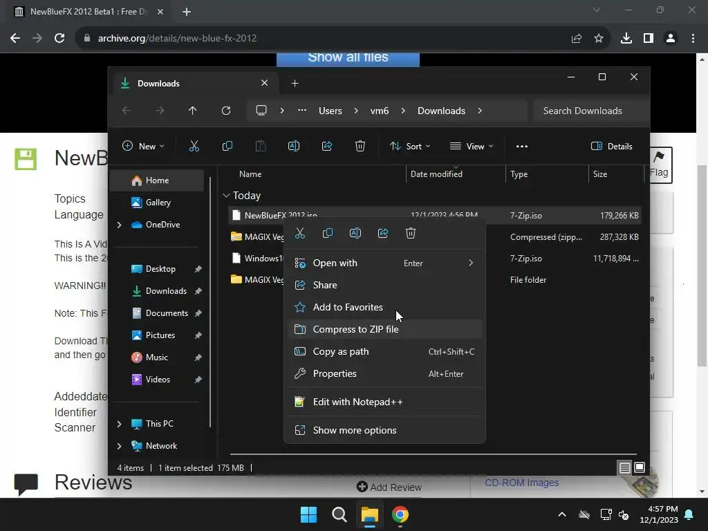Go up one folder level arrow
The image size is (708, 531).
tap(193, 111)
